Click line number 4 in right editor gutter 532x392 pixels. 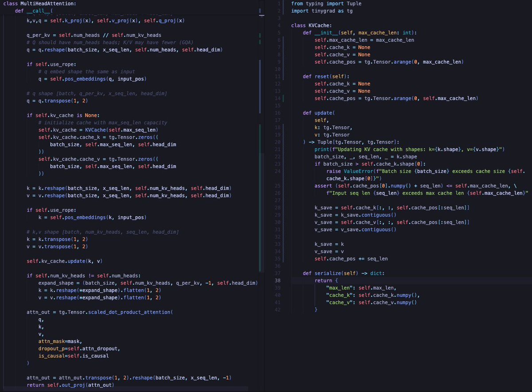(x=279, y=25)
